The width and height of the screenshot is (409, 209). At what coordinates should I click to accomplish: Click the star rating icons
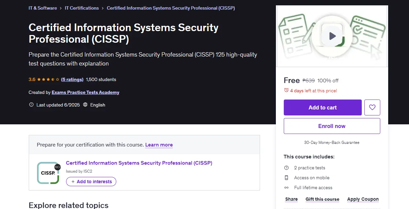pos(48,79)
